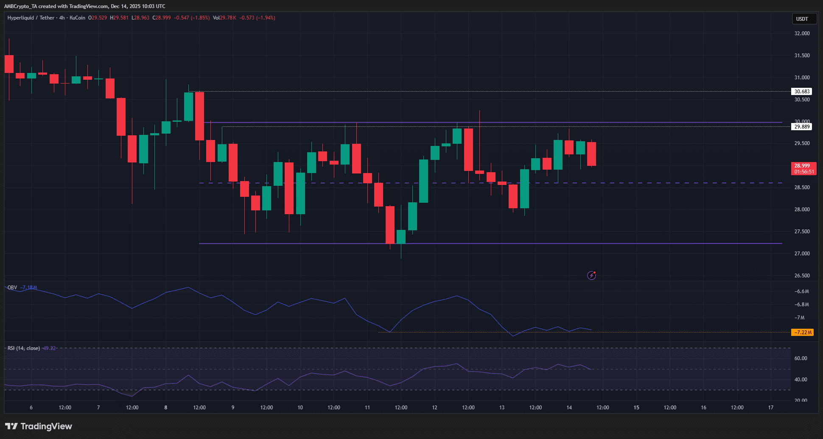Open the quick trade lightning icon
Image resolution: width=823 pixels, height=439 pixels.
pyautogui.click(x=591, y=275)
